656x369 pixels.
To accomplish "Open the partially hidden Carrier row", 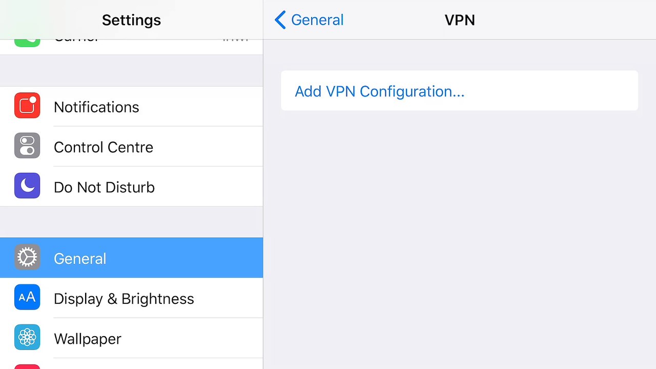I will point(131,47).
